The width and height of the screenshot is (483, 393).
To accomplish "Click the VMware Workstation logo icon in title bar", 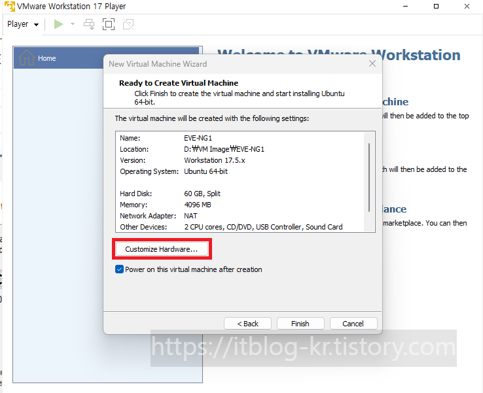I will coord(10,6).
